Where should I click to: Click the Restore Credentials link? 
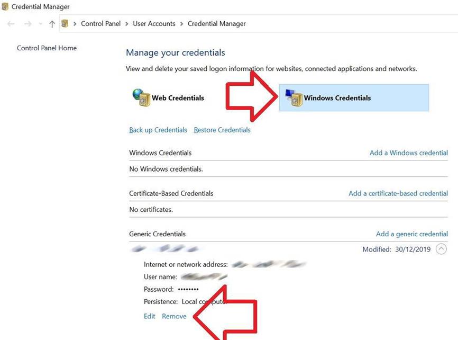[x=222, y=130]
